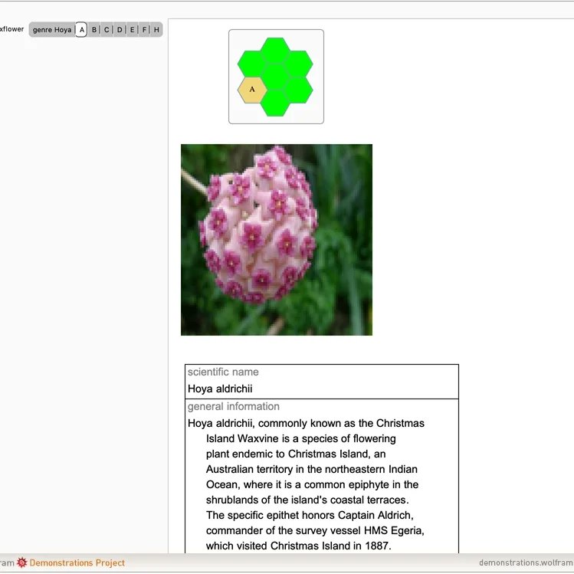Click the text line mentioning HMS Egeria

coord(315,530)
